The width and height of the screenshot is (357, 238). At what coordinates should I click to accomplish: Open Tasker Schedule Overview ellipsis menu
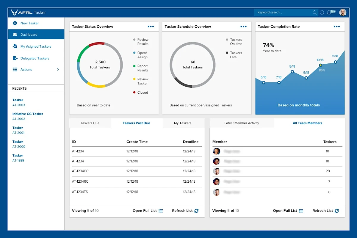pyautogui.click(x=244, y=26)
